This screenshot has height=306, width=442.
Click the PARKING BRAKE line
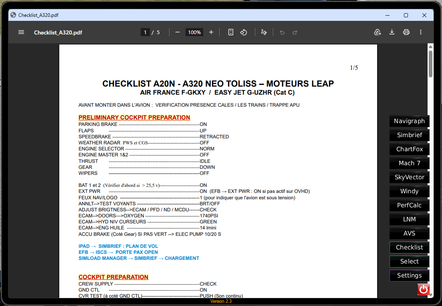coord(143,124)
